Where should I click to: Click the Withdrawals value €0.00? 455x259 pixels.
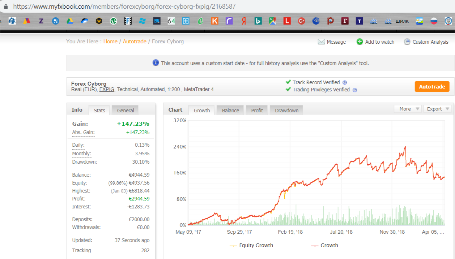(143, 227)
